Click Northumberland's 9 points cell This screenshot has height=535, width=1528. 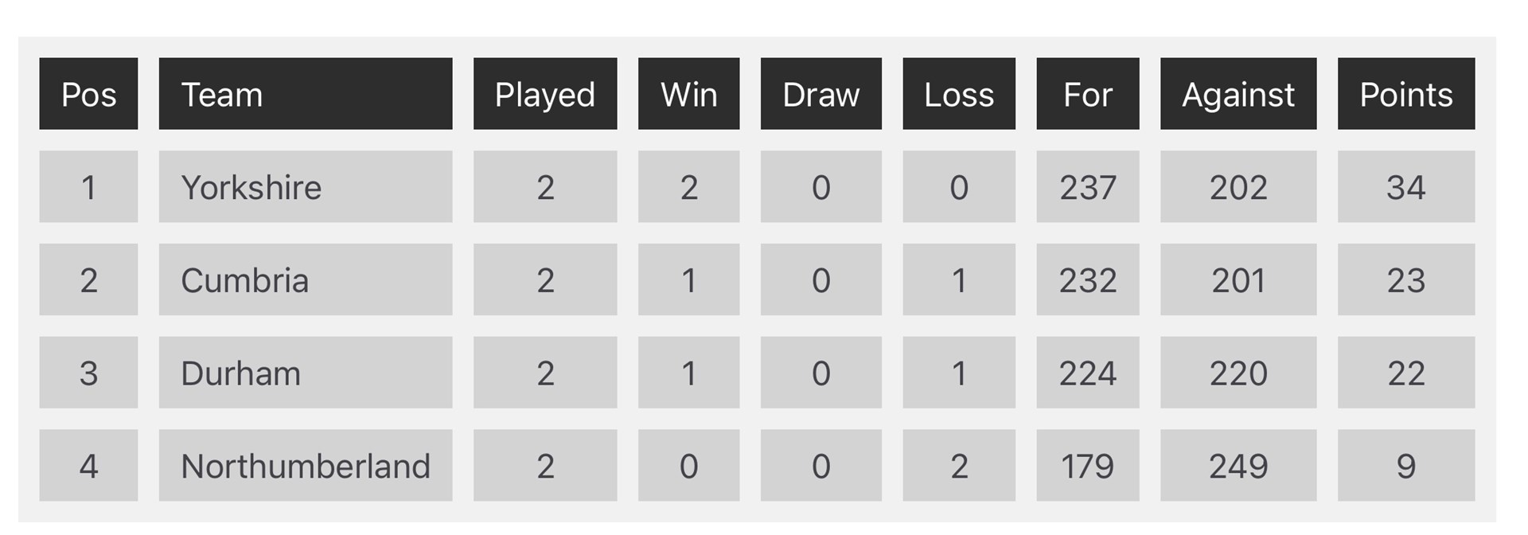point(1406,466)
